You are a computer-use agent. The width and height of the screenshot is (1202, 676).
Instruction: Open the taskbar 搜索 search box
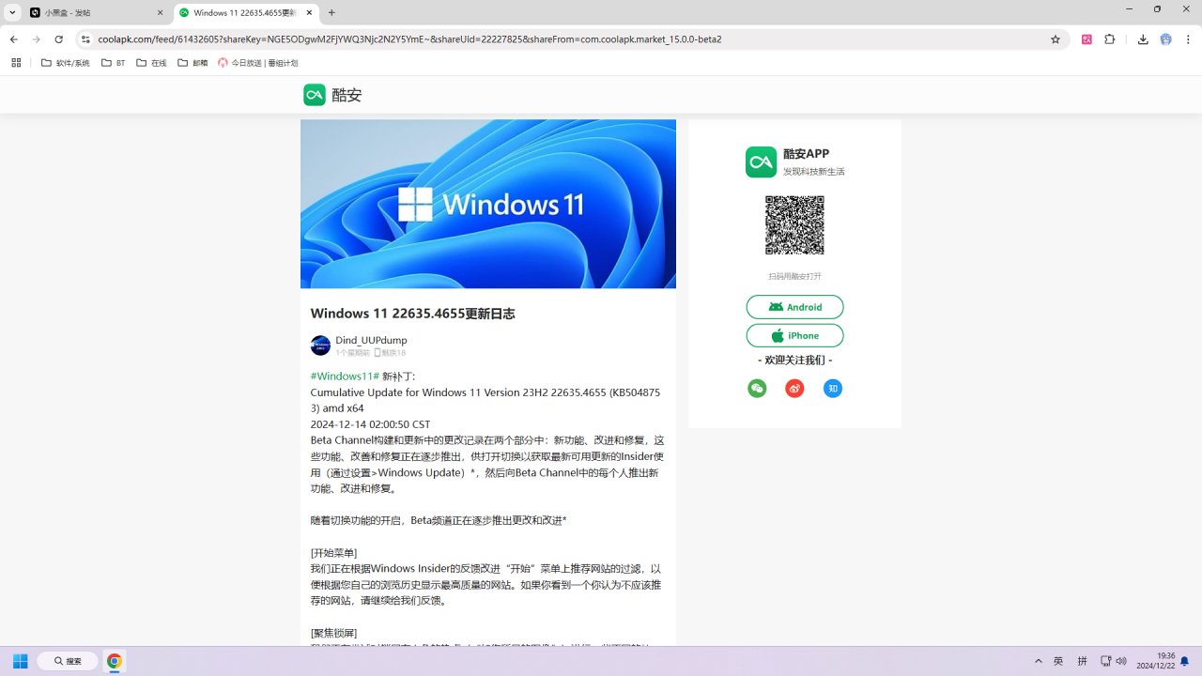coord(68,661)
